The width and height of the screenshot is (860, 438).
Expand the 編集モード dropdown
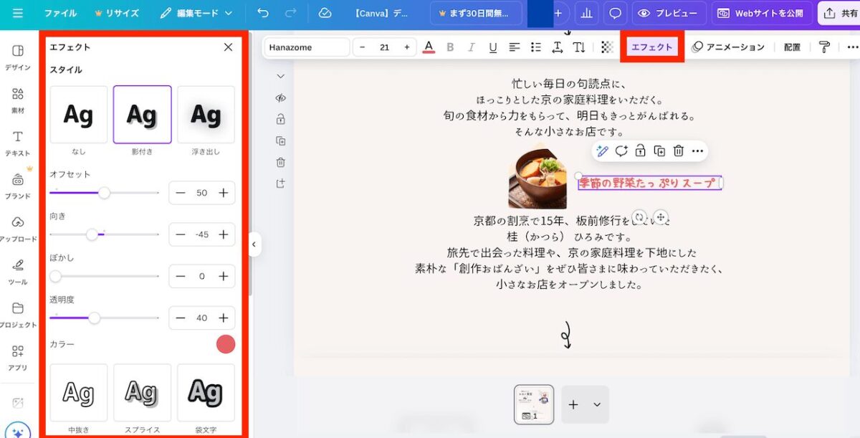pyautogui.click(x=196, y=13)
